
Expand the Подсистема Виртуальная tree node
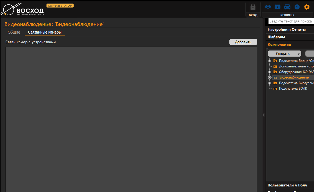[x=269, y=83]
